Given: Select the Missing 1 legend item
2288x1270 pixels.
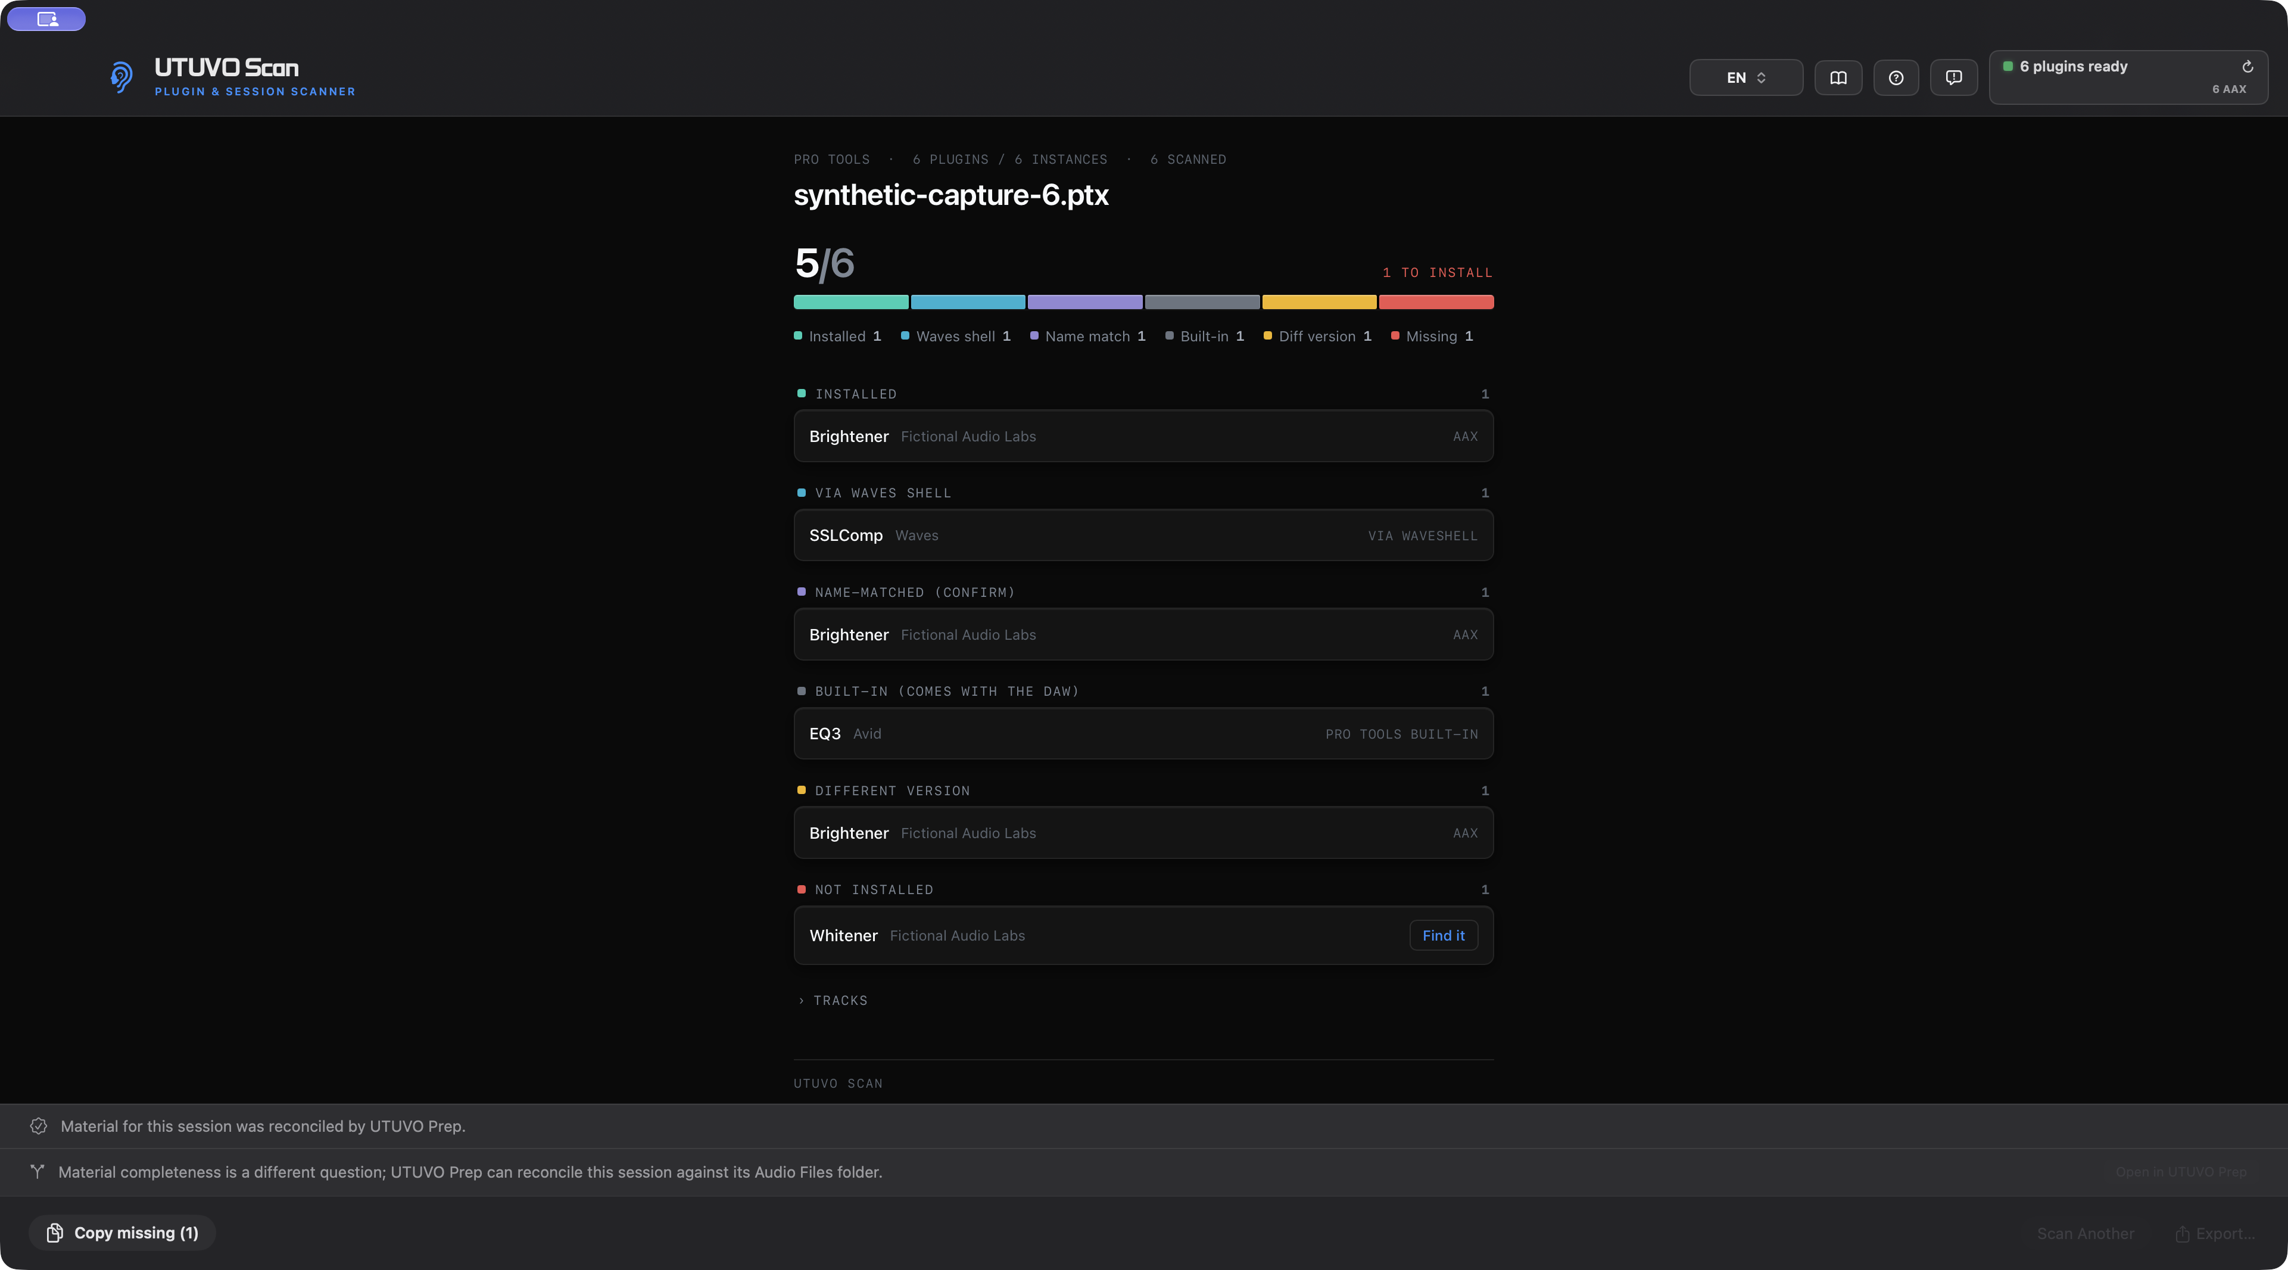Looking at the screenshot, I should pyautogui.click(x=1432, y=336).
